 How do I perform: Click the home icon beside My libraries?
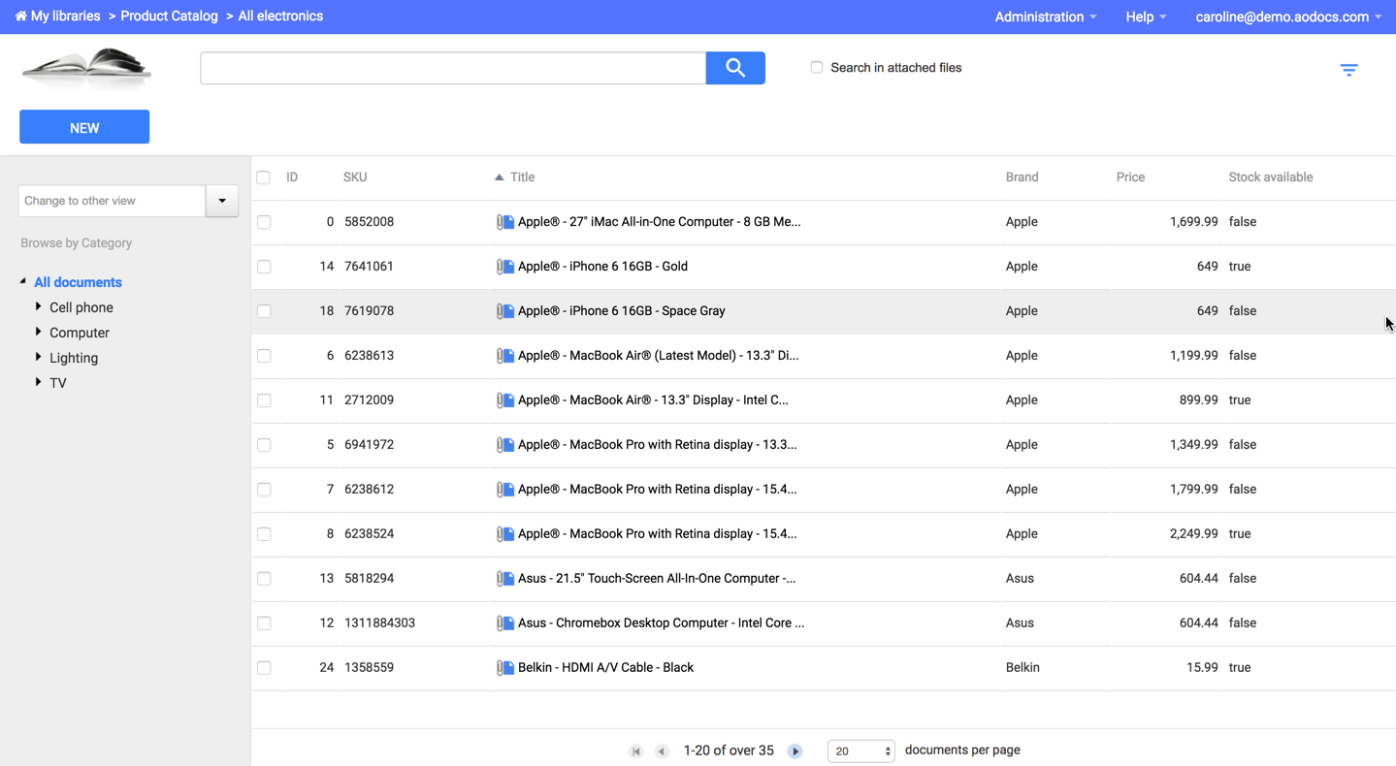click(x=20, y=16)
